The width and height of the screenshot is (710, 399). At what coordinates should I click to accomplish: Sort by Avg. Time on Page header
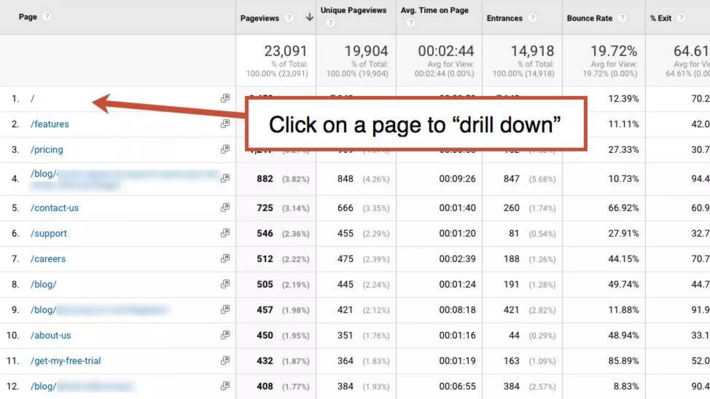tap(434, 10)
